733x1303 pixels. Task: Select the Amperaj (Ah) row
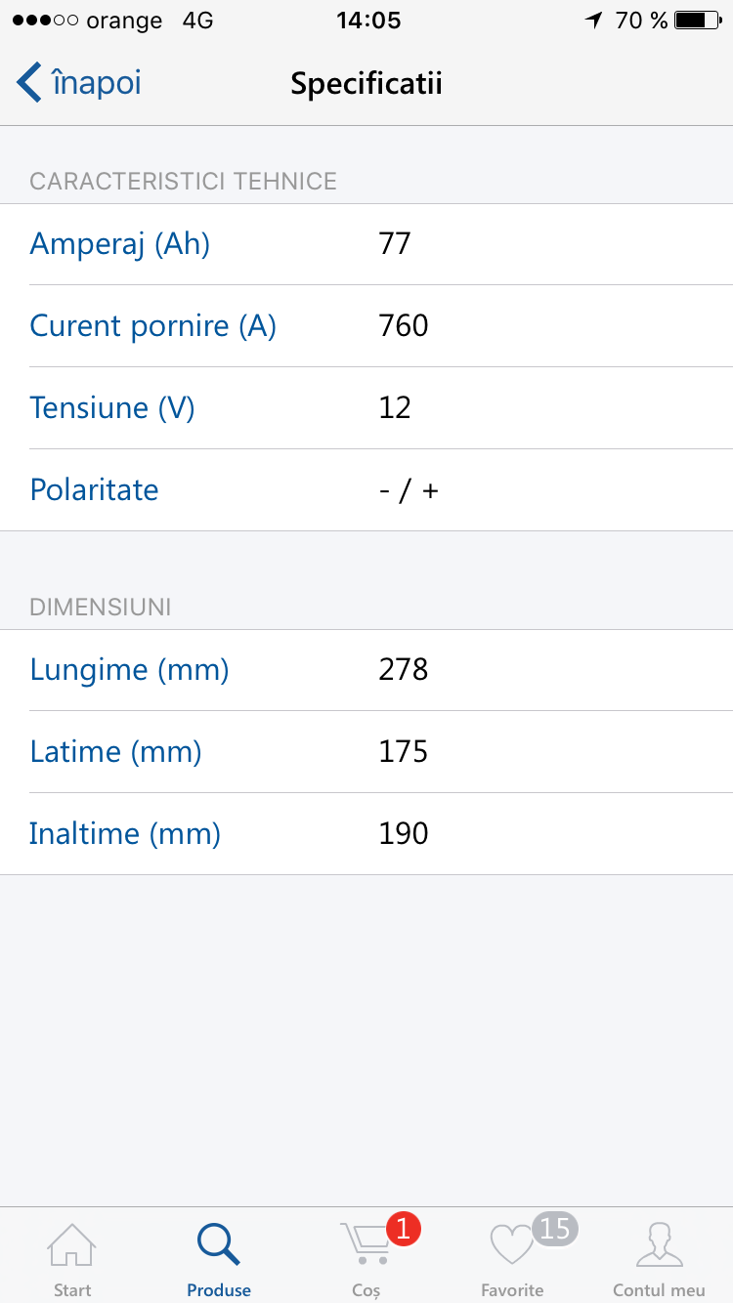click(x=366, y=244)
